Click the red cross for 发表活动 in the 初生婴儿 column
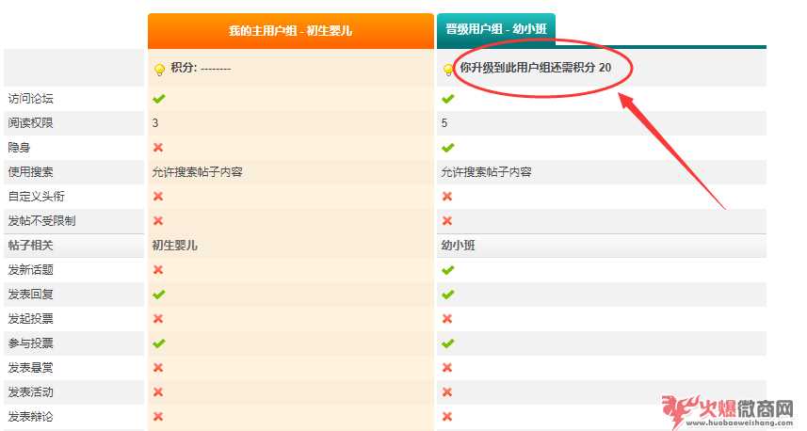807x431 pixels. [158, 391]
